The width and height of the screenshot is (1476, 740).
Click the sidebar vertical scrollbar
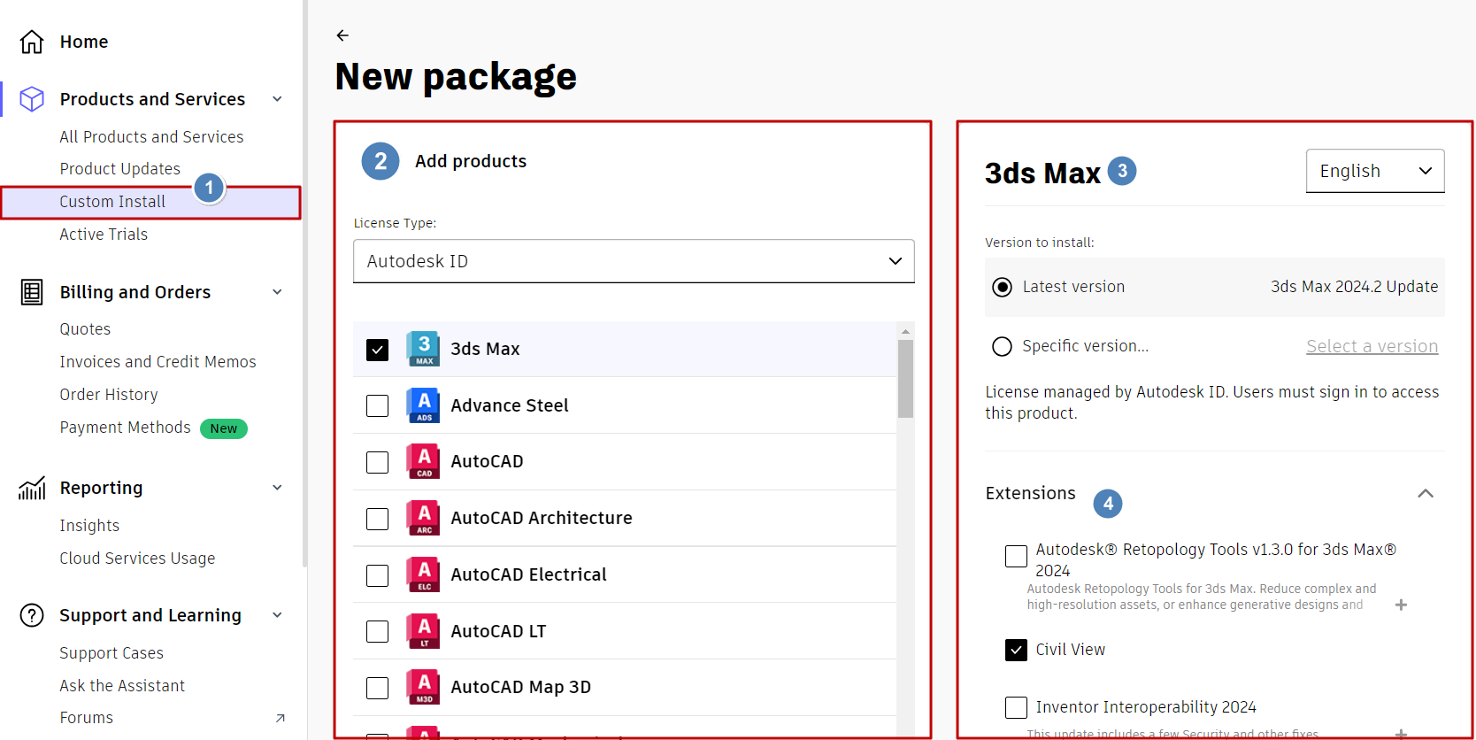304,283
